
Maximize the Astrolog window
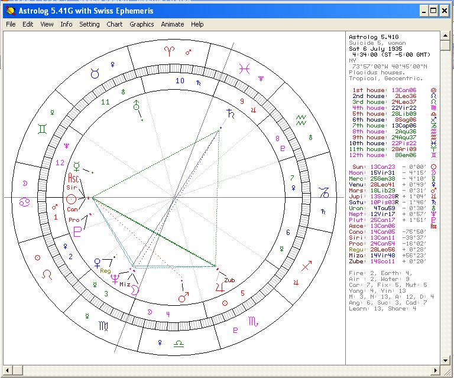tap(433, 11)
